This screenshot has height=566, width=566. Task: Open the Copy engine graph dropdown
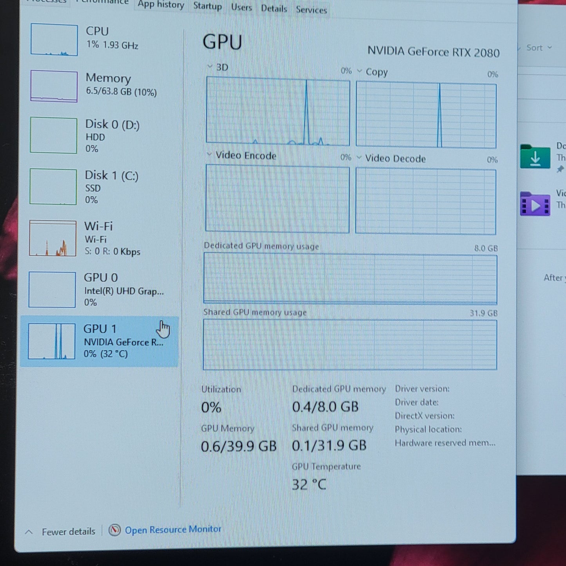tap(359, 71)
